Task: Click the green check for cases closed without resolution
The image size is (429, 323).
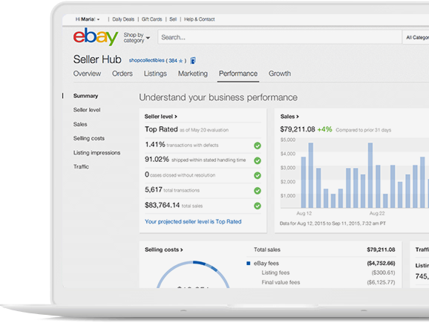Action: point(258,175)
